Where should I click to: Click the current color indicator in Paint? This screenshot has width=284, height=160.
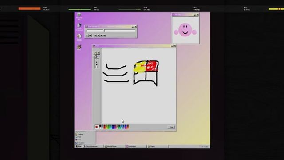(x=97, y=127)
